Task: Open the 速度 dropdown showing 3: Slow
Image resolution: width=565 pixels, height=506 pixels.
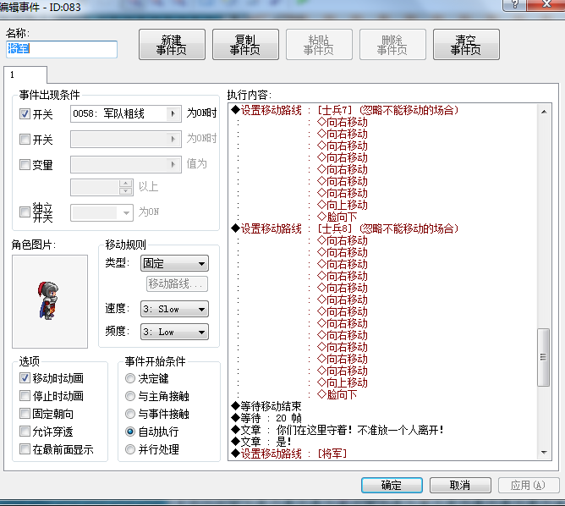Action: click(x=174, y=309)
